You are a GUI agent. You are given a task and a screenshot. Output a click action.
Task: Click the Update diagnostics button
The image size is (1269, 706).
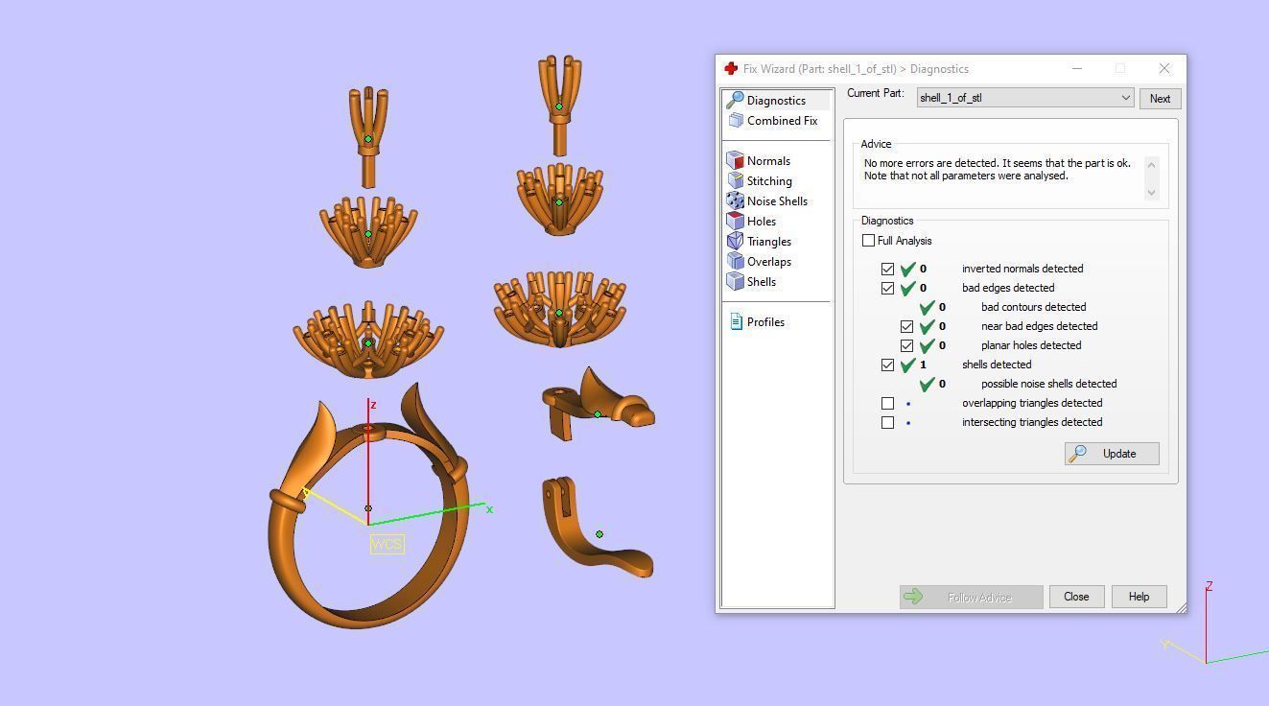[1112, 454]
